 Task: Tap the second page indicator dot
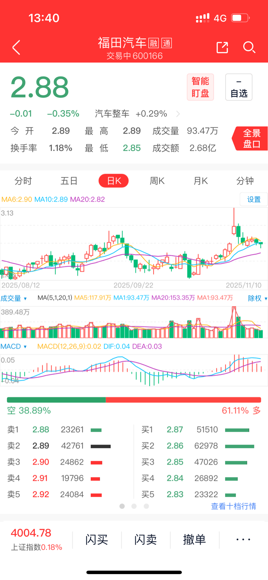click(134, 506)
